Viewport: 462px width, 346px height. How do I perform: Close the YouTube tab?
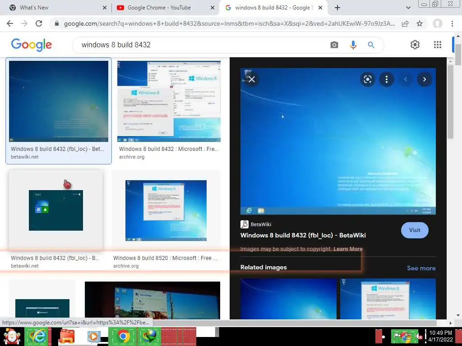point(213,8)
